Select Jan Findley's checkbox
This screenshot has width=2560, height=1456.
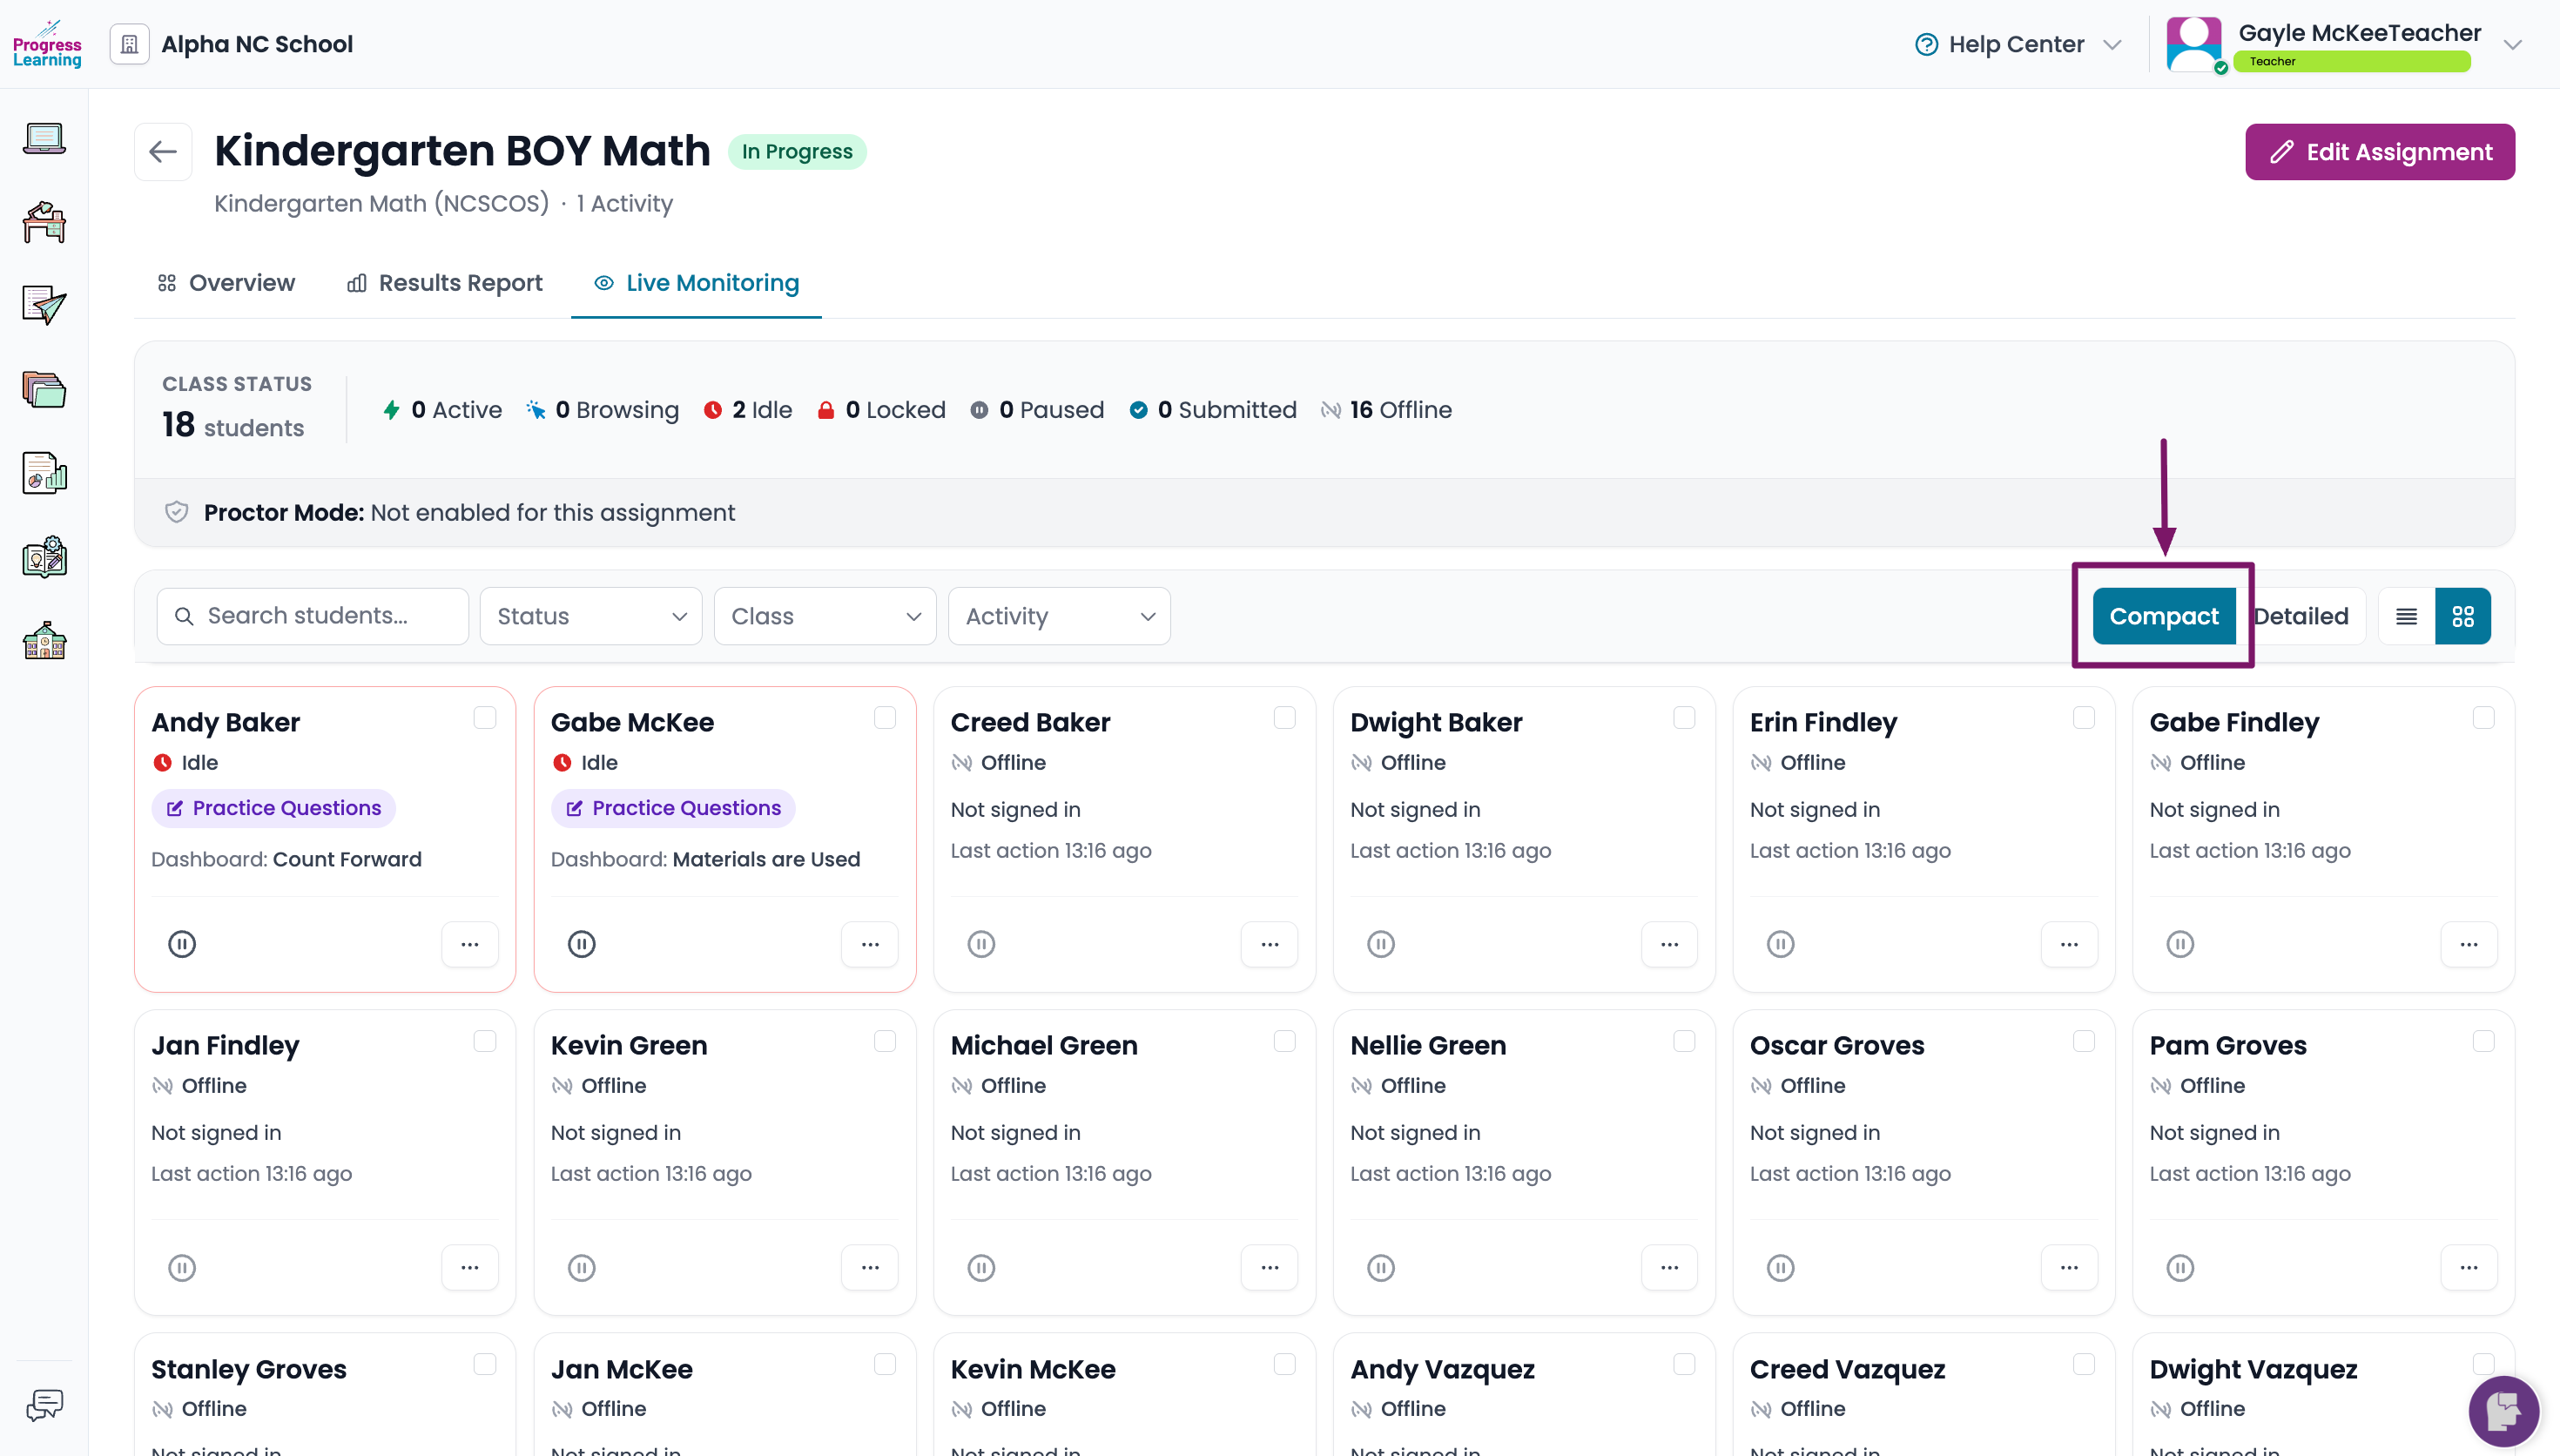tap(485, 1041)
